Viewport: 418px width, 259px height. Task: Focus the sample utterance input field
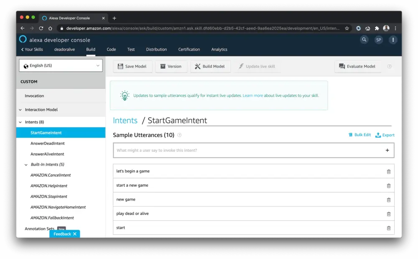[x=247, y=151]
